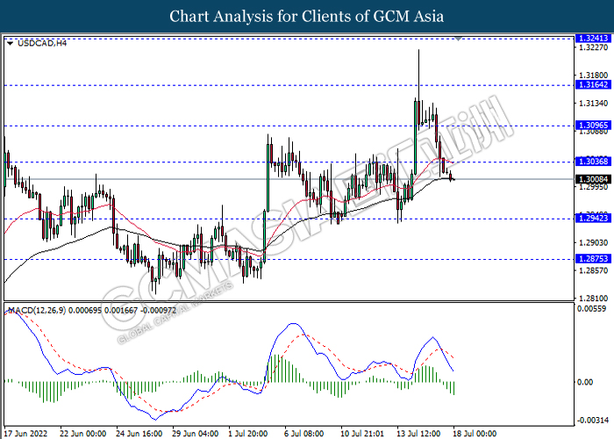Screen dimensions: 614x439
Task: Select the 1.28753 price level label
Action: click(x=593, y=258)
